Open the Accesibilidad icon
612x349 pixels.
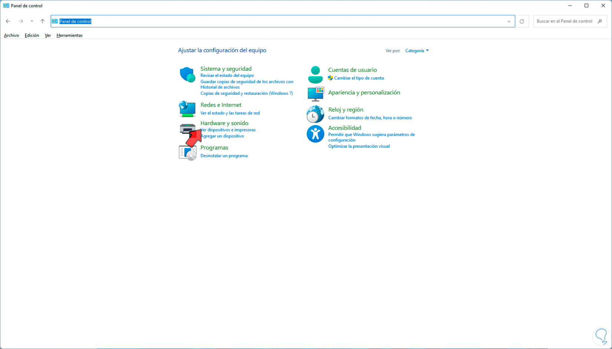click(x=315, y=134)
